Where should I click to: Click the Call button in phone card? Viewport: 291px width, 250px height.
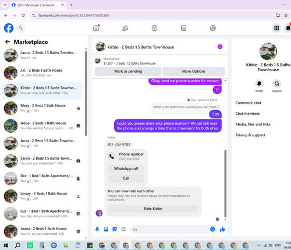(126, 178)
